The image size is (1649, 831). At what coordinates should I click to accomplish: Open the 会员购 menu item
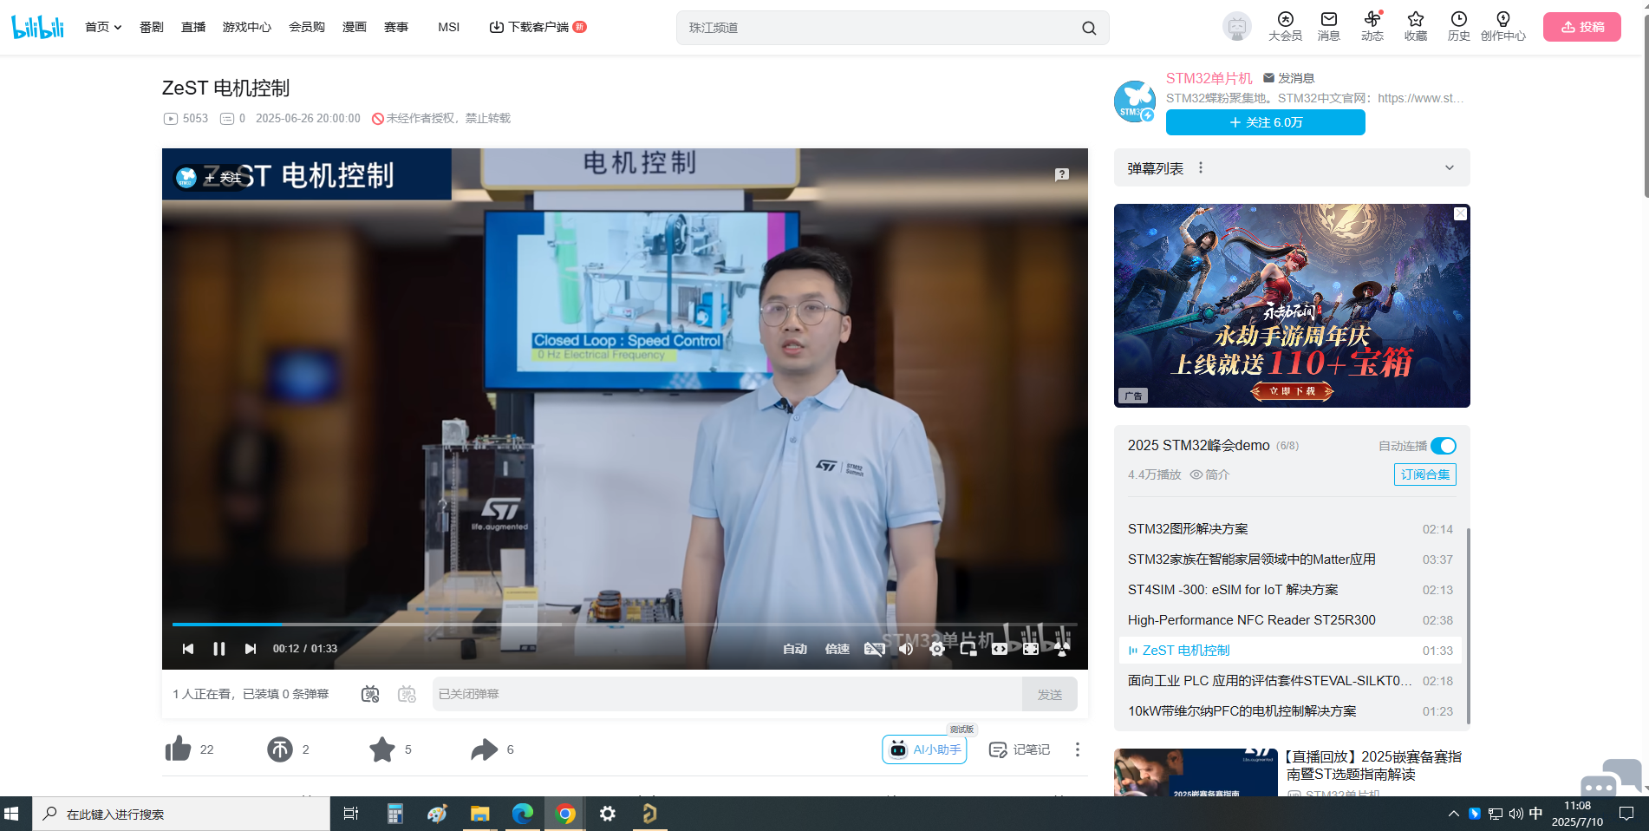(x=307, y=27)
